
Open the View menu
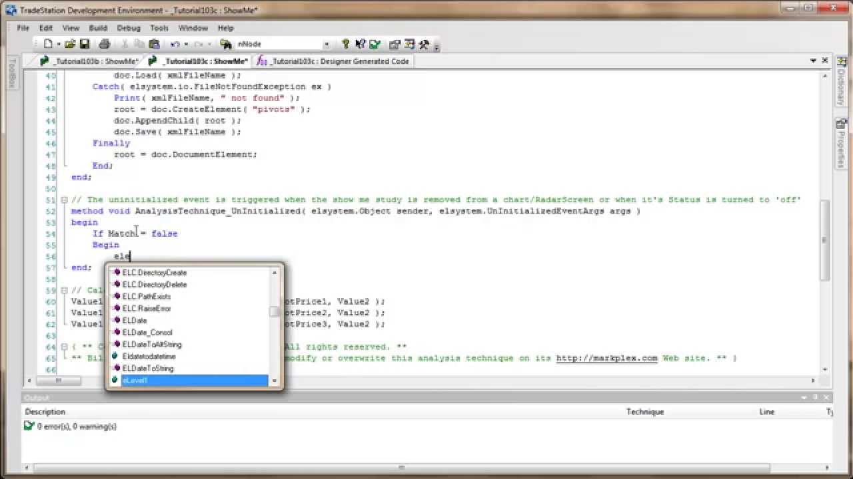pyautogui.click(x=71, y=28)
